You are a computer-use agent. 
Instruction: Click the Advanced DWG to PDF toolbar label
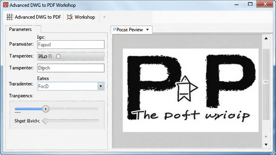click(38, 17)
